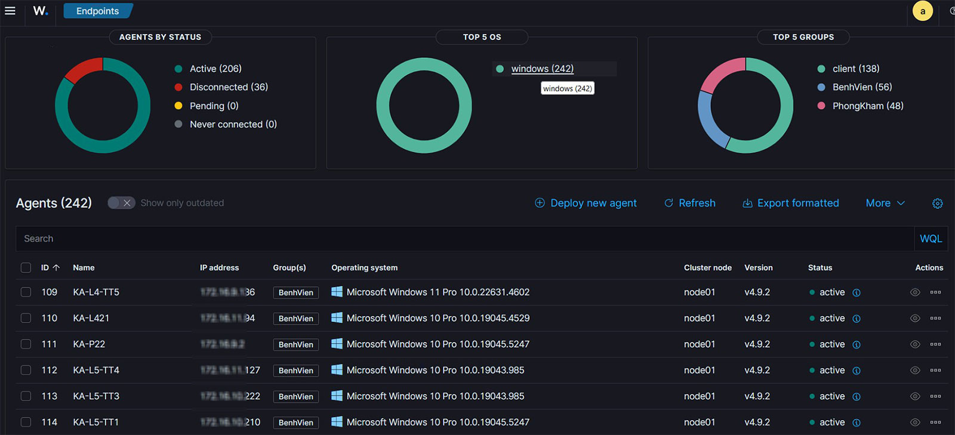Click Export formatted

pos(790,203)
